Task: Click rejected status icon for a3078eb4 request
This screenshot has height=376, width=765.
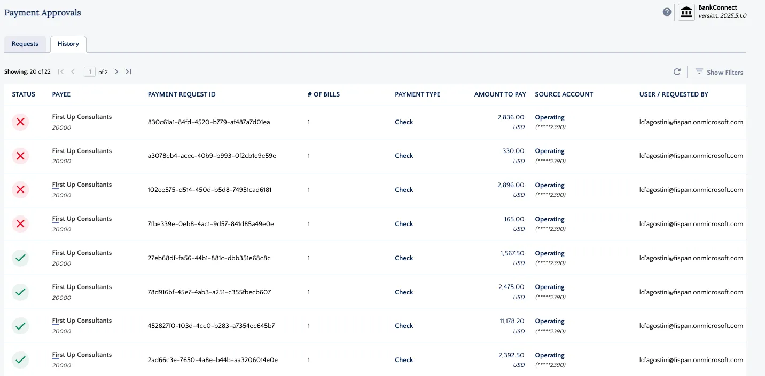Action: pyautogui.click(x=20, y=156)
